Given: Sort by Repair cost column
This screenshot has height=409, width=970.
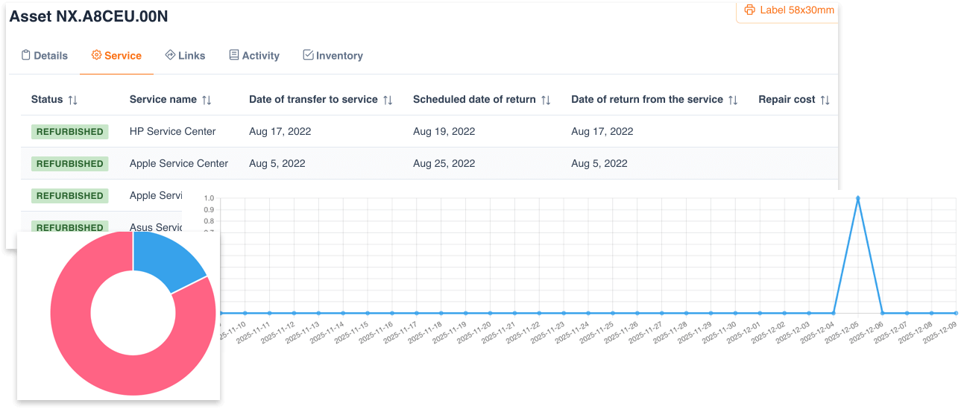Looking at the screenshot, I should click(825, 100).
